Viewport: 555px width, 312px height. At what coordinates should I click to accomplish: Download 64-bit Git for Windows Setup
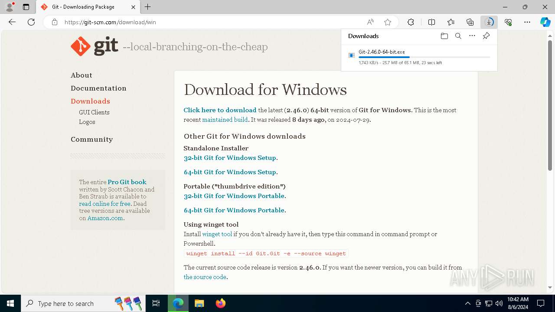pos(230,172)
